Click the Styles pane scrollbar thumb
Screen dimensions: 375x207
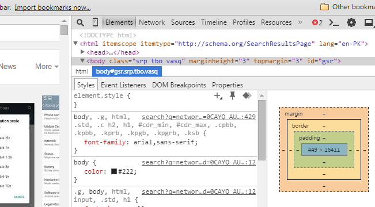[x=262, y=130]
